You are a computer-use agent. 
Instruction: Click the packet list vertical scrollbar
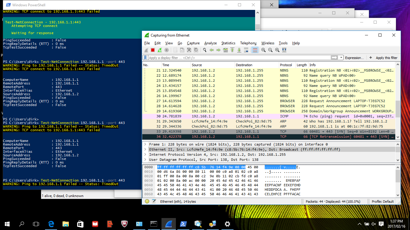pos(398,100)
